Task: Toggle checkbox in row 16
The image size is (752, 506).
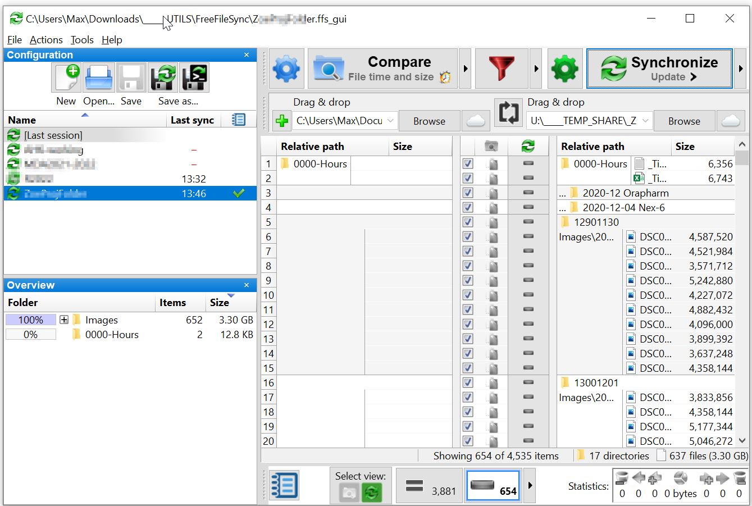Action: 468,383
